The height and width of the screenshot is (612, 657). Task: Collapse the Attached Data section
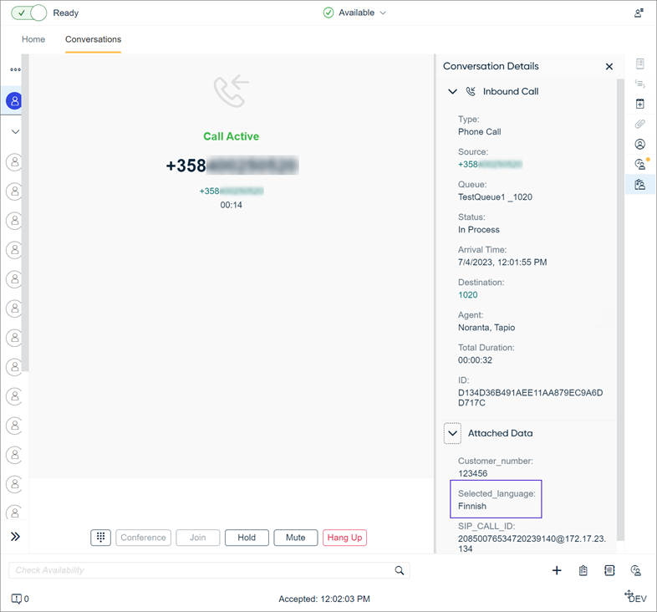(x=452, y=433)
